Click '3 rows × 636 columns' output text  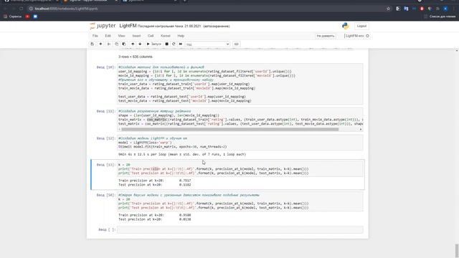pyautogui.click(x=136, y=57)
